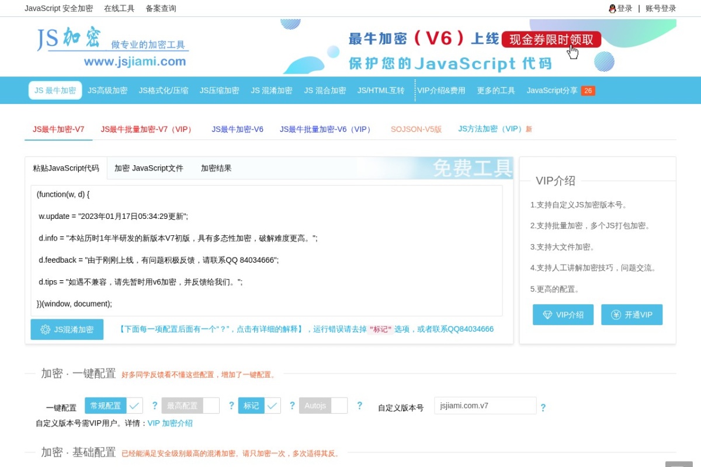Click the 加密 · 基础配置 heading

tap(78, 452)
